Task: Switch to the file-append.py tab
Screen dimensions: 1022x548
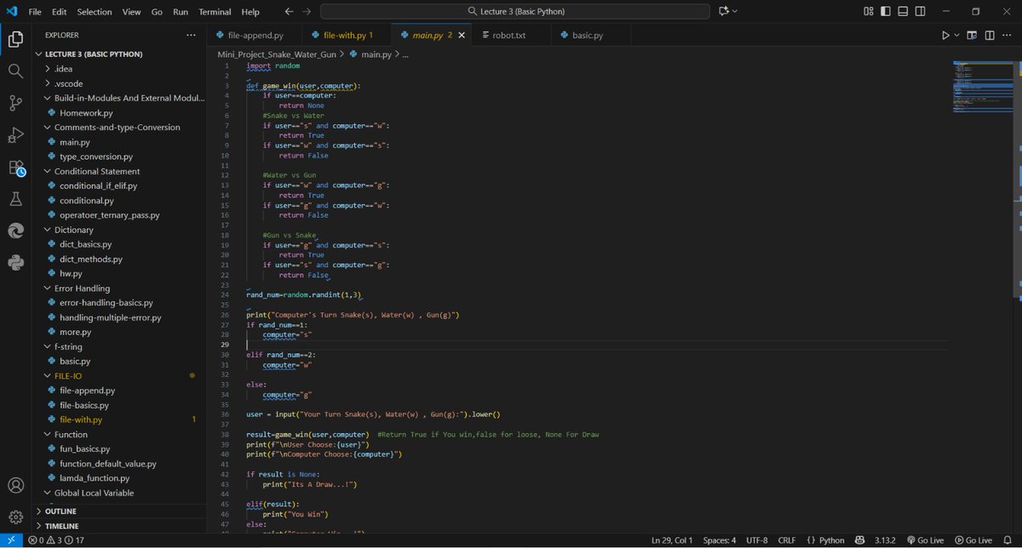Action: click(x=255, y=36)
